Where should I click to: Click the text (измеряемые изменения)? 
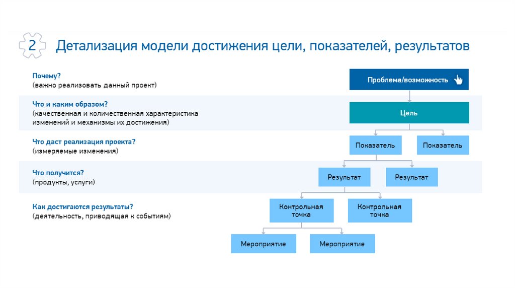pyautogui.click(x=75, y=151)
